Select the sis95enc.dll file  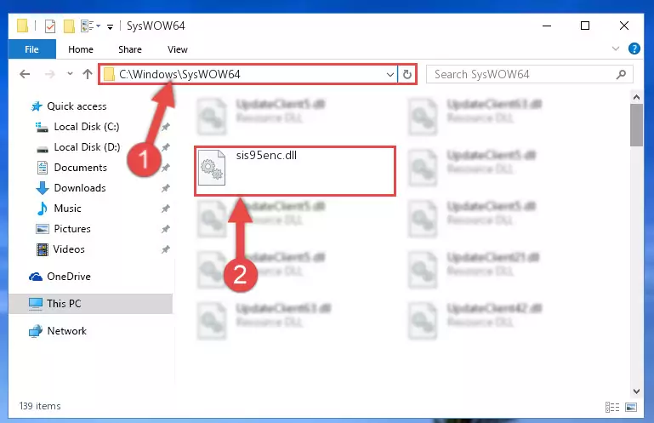295,171
